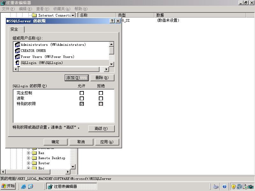This screenshot has width=255, height=191.
Task: Click the 数据 column header
Action: click(200, 15)
